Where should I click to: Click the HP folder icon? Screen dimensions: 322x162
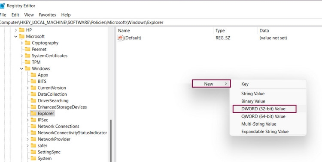pyautogui.click(x=21, y=30)
